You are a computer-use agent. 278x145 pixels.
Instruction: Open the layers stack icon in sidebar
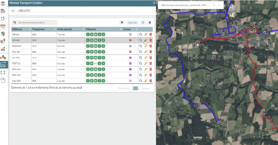(3, 3)
